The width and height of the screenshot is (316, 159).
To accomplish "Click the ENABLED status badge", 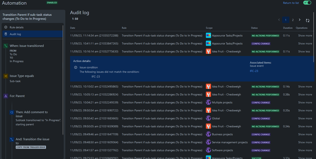I will pos(52,3).
